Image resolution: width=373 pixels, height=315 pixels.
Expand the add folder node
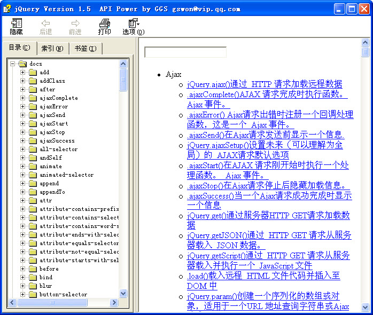click(x=22, y=72)
